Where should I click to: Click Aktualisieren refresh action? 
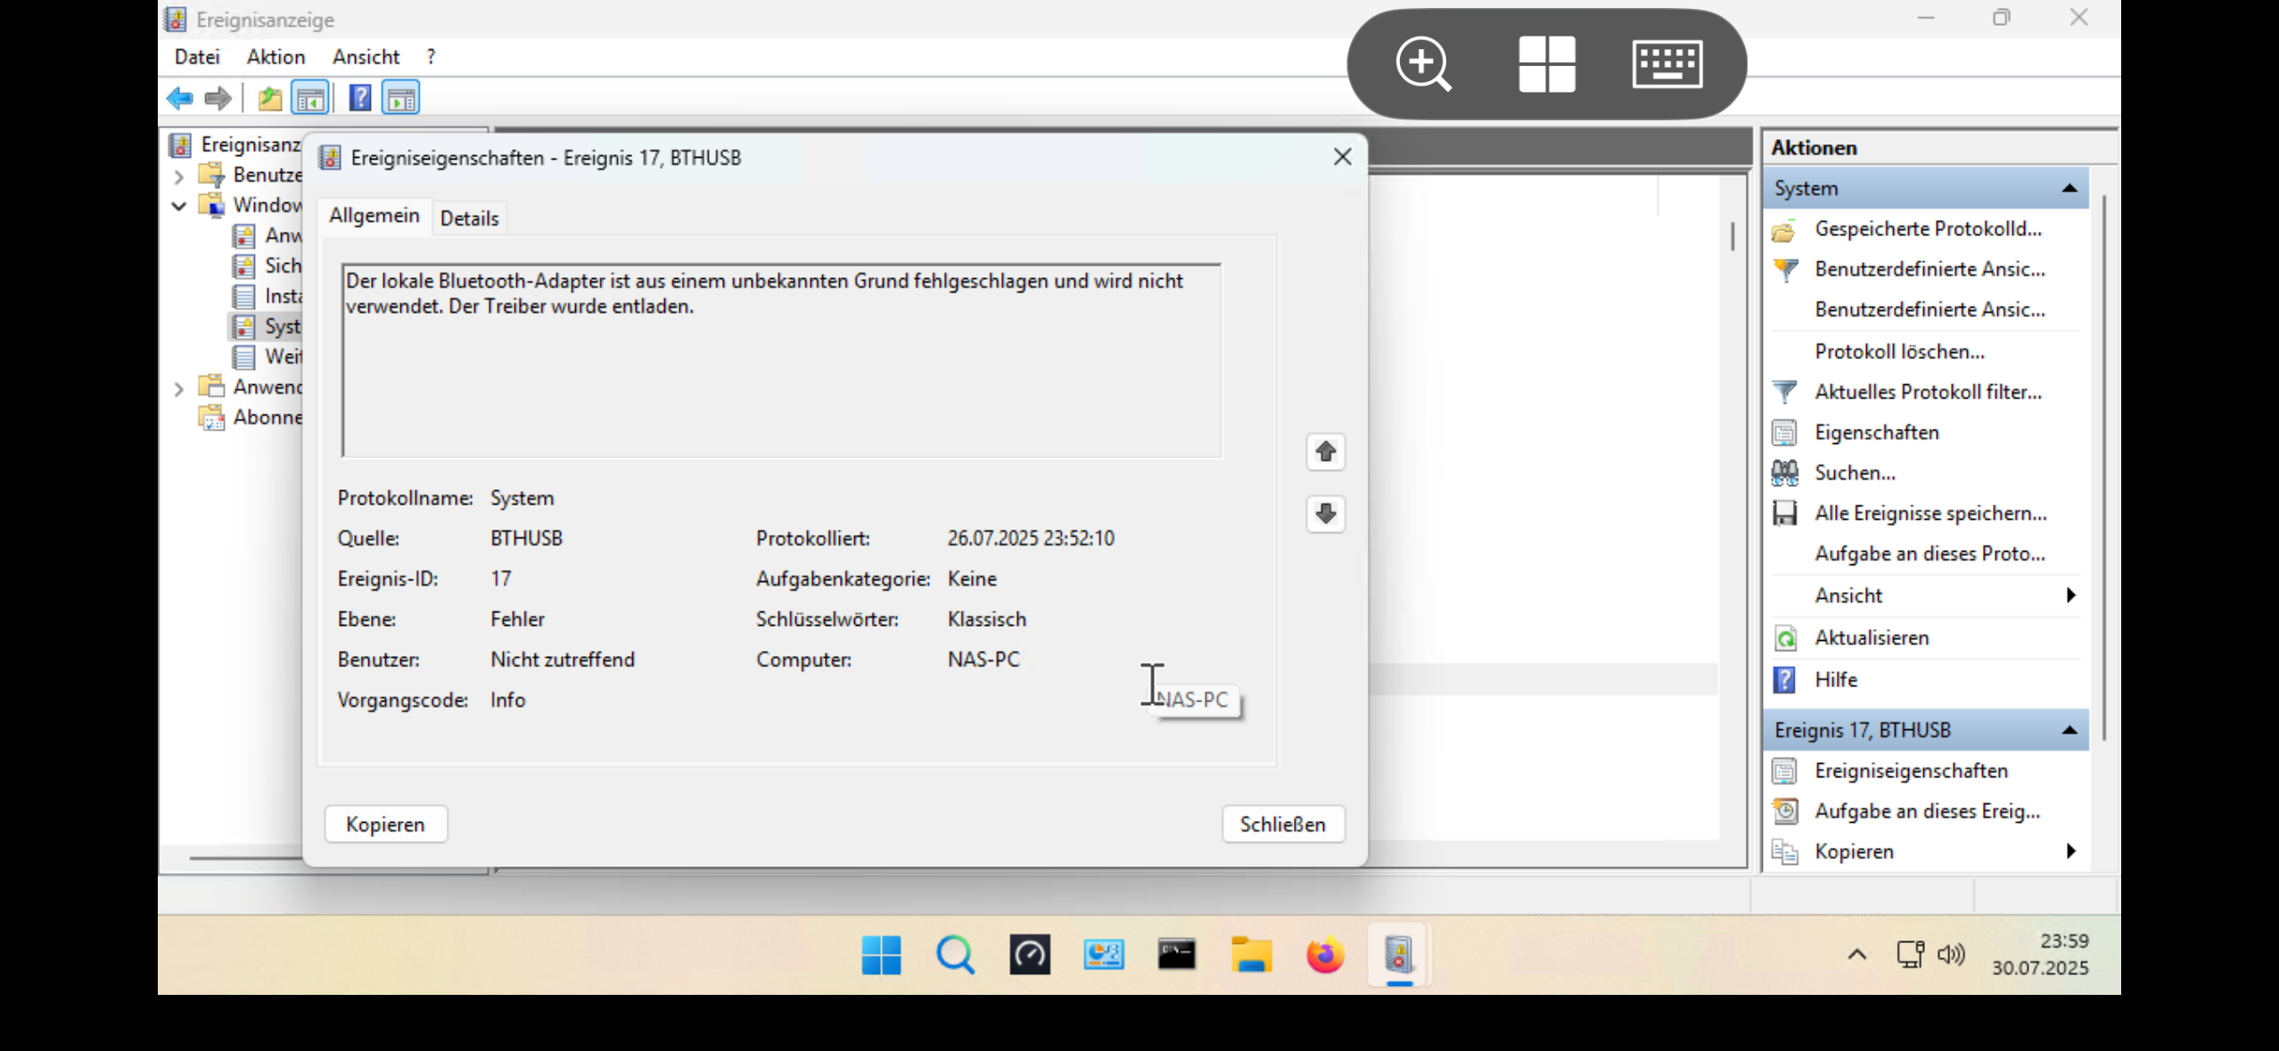[1871, 637]
